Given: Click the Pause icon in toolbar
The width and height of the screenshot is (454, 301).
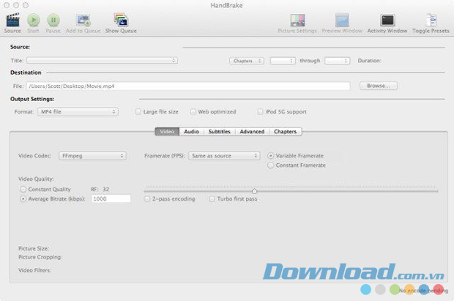Looking at the screenshot, I should click(x=53, y=20).
